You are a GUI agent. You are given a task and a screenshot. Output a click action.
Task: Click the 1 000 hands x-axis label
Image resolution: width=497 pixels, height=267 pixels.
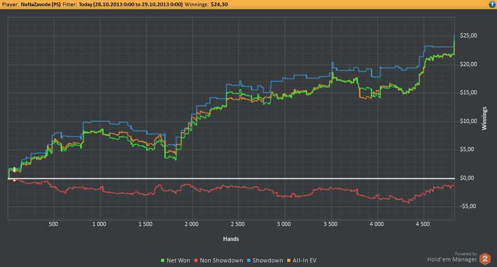point(99,224)
